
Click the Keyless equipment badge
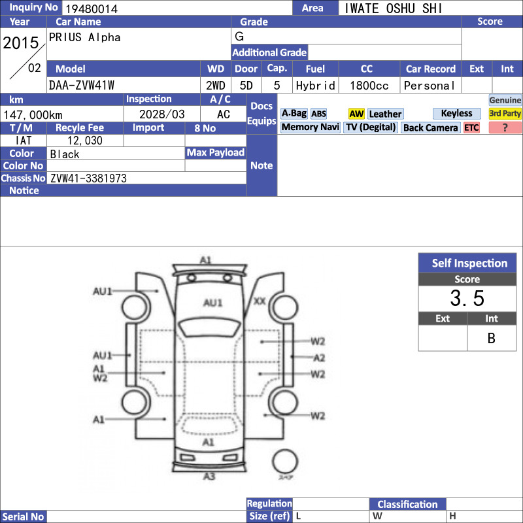(456, 113)
